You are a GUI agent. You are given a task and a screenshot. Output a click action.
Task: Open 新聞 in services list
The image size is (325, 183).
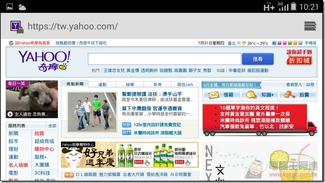tap(13, 133)
